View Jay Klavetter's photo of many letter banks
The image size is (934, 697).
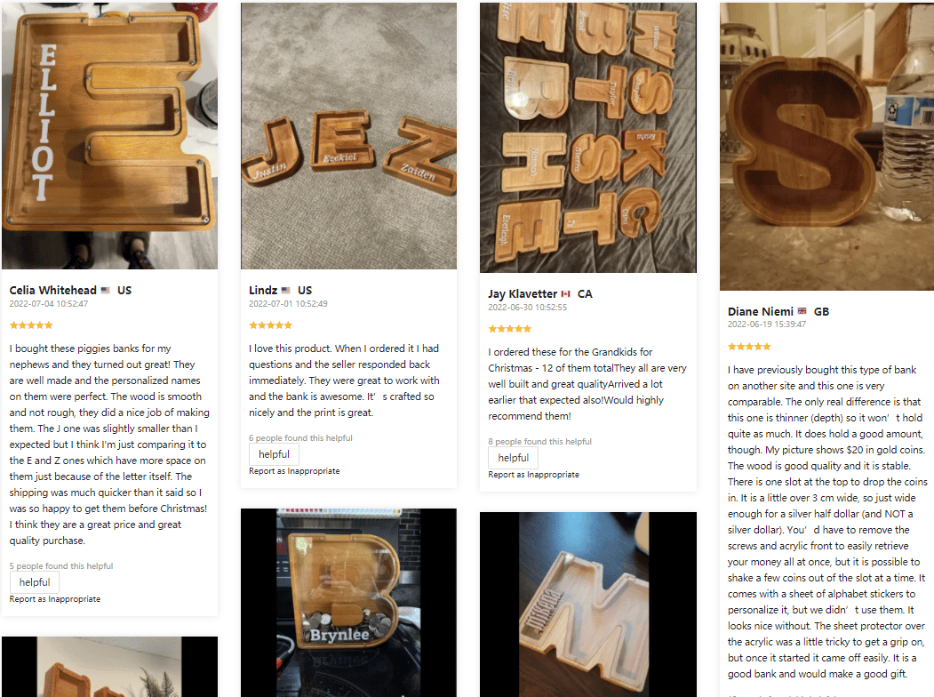[587, 137]
